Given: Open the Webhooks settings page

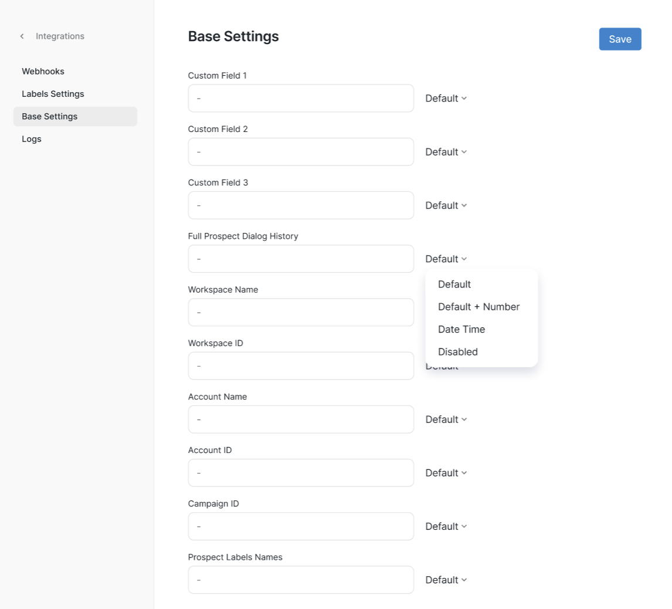Looking at the screenshot, I should (43, 72).
